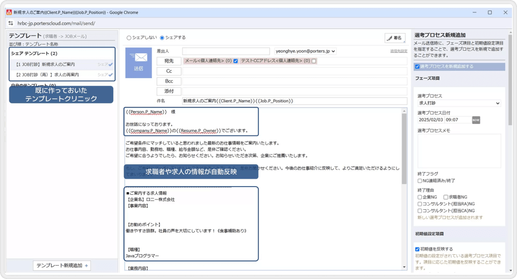Image resolution: width=517 pixels, height=279 pixels.
Task: Click the 署名 signature pen button
Action: pos(395,38)
